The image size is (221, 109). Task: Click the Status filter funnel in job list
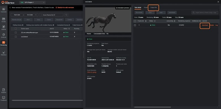(x=69, y=29)
